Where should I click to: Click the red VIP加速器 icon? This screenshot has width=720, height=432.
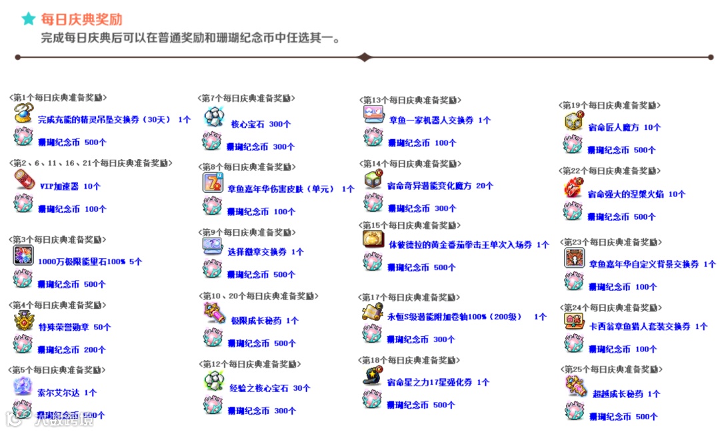[24, 179]
